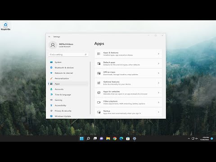
Task: Click the Settings sidebar scrollbar
Action: 90,88
